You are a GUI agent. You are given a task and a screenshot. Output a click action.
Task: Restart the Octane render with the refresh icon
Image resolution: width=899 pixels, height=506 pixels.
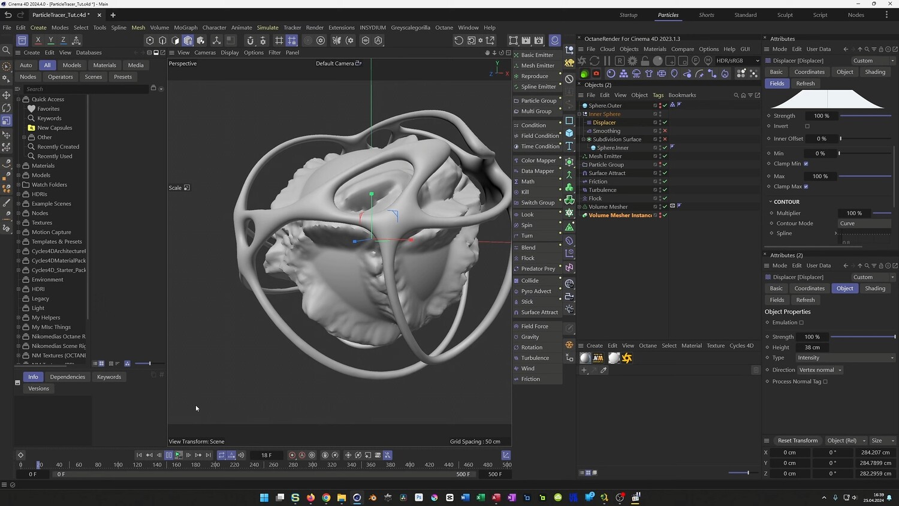[x=595, y=61]
